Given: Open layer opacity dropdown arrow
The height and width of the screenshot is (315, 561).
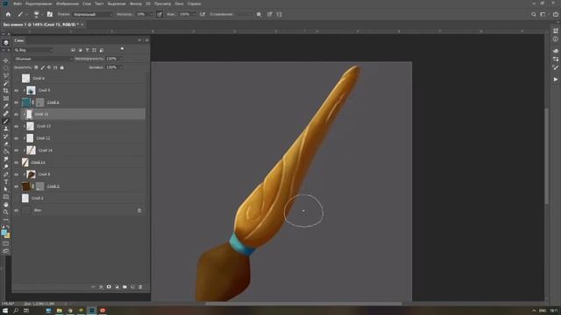Looking at the screenshot, I should click(120, 59).
